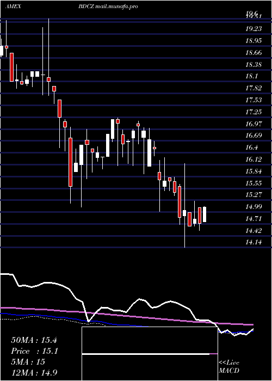The width and height of the screenshot is (272, 381).
Task: Select the 17.82 price axis label
Action: coord(254,88)
